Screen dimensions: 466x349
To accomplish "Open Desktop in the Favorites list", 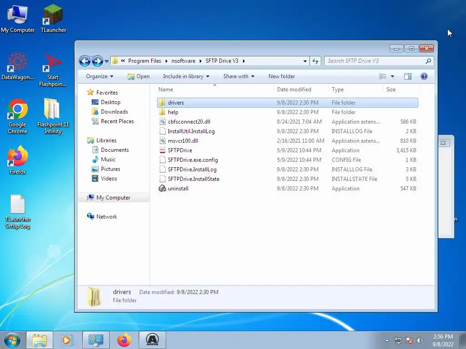I will click(111, 102).
